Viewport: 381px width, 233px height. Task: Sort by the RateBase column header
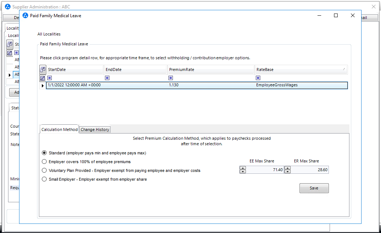coord(301,69)
